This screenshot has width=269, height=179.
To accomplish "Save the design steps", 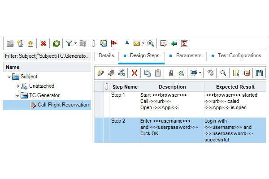I will [259, 72].
